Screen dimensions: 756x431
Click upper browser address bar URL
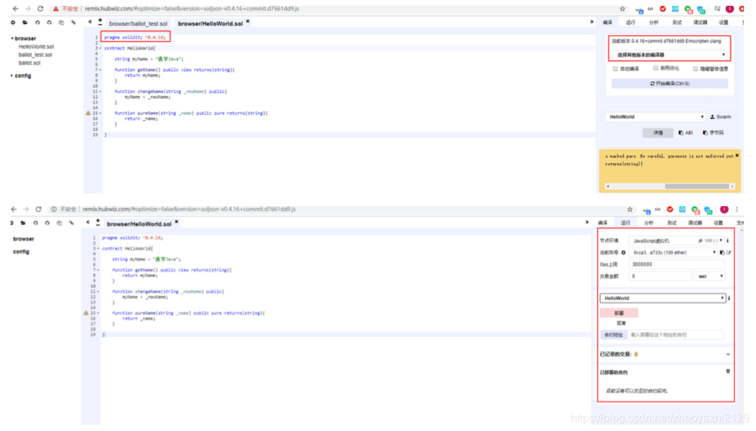192,8
